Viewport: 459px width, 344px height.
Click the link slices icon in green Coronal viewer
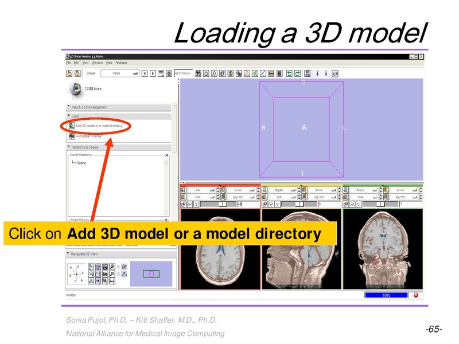(x=346, y=204)
